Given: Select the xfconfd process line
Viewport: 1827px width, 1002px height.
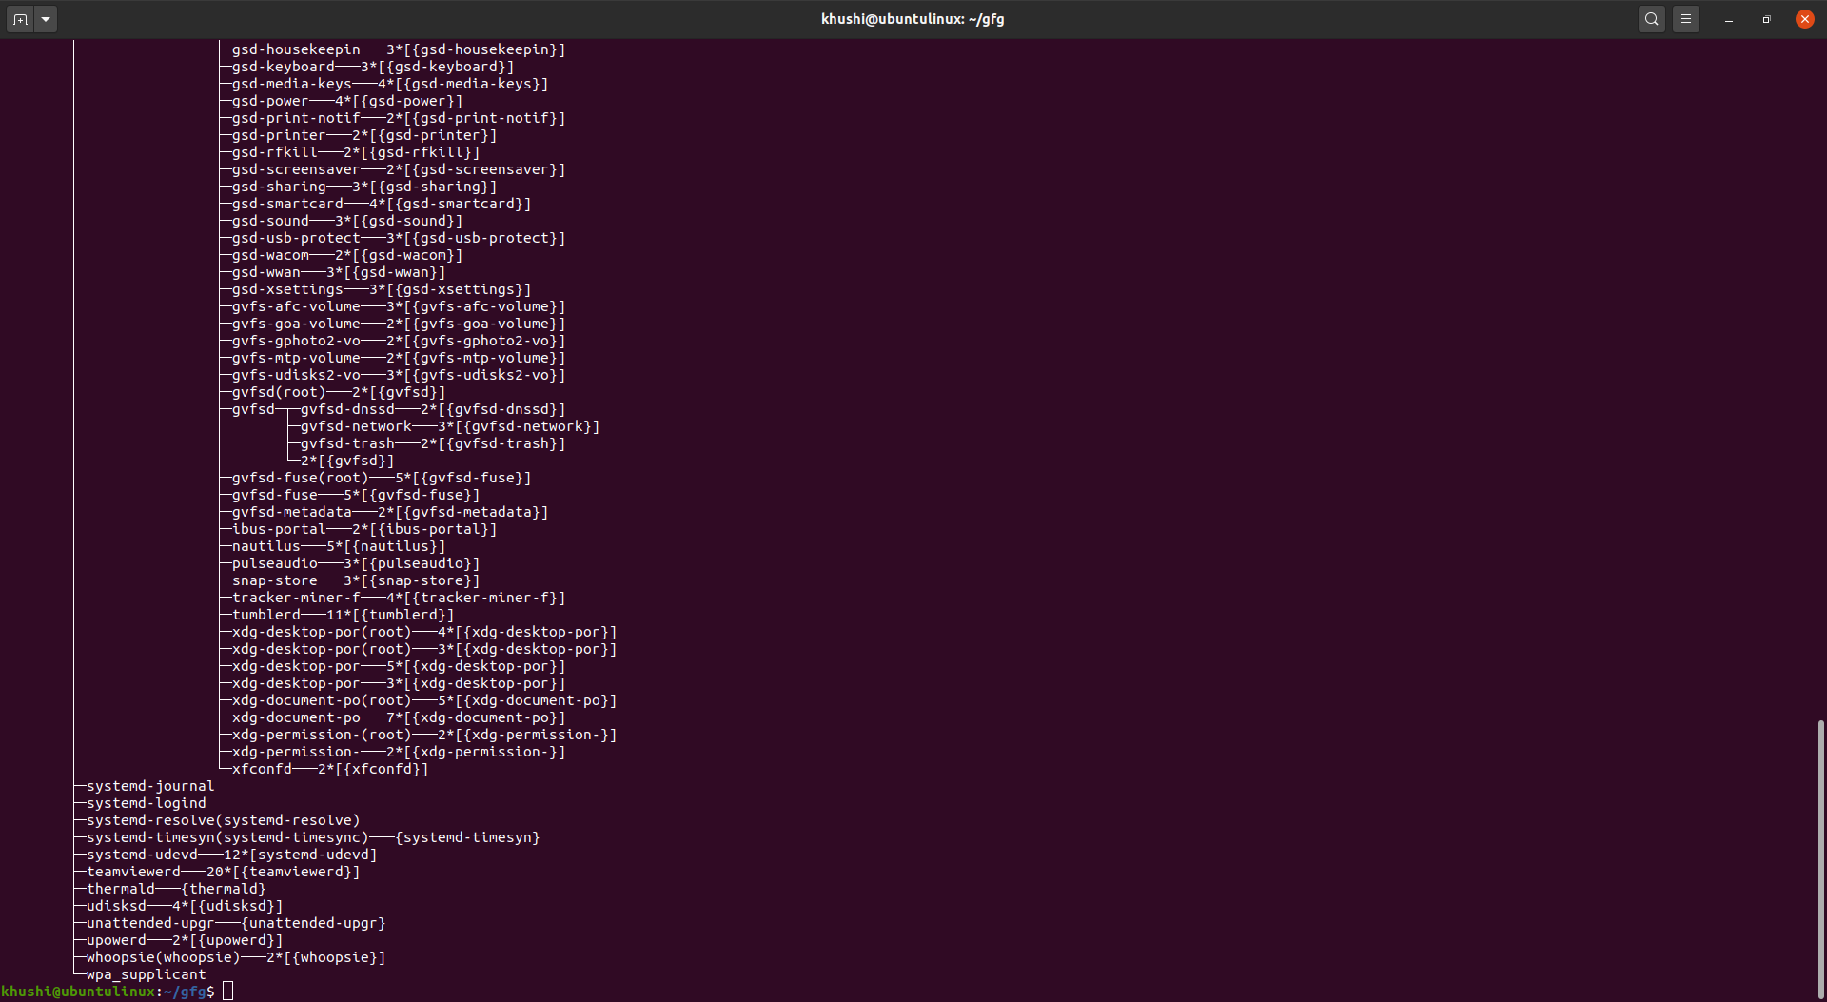Looking at the screenshot, I should (330, 769).
